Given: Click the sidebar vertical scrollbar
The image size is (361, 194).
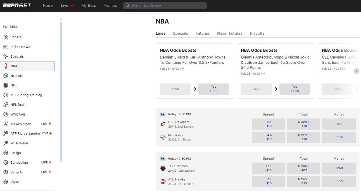Looking at the screenshot, I should 61,92.
